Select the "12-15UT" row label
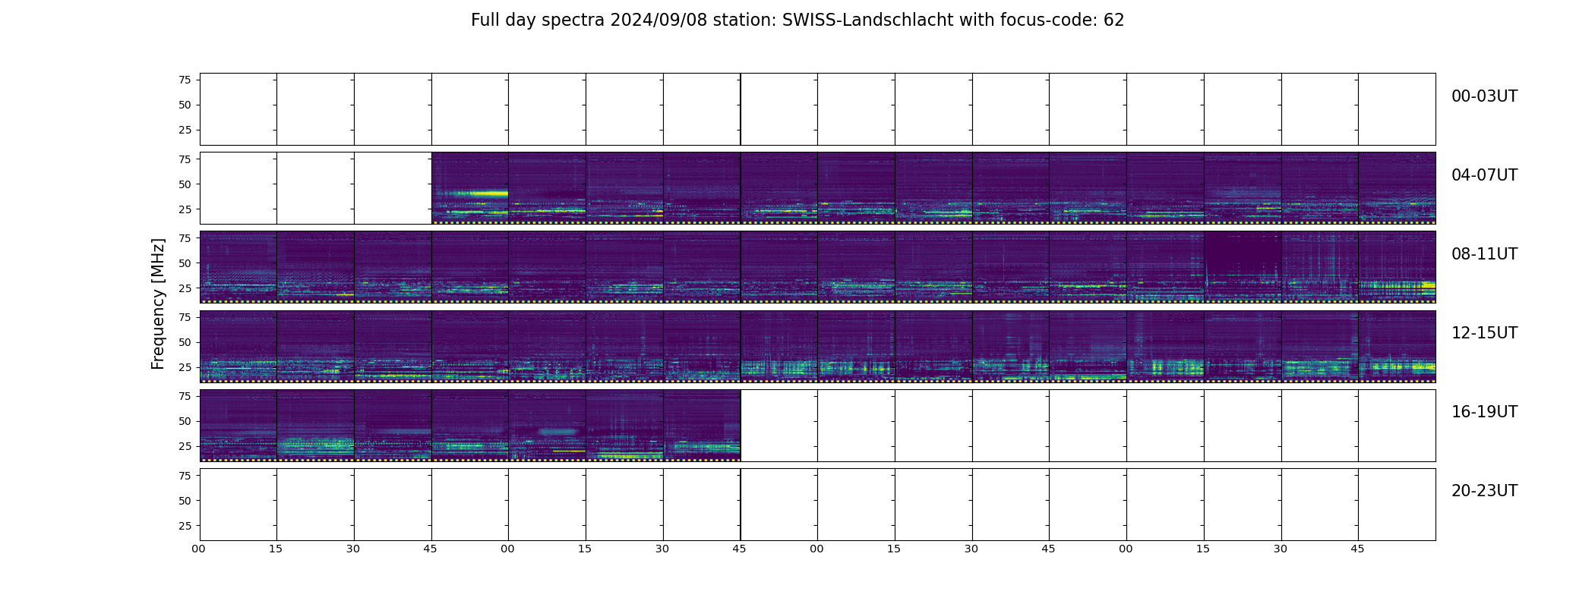The width and height of the screenshot is (1595, 607). click(1484, 333)
